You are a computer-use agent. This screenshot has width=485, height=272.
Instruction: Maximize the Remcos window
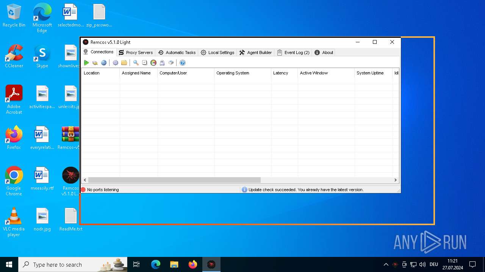(375, 42)
